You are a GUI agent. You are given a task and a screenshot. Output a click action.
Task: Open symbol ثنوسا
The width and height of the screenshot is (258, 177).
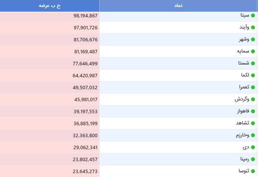point(244,171)
